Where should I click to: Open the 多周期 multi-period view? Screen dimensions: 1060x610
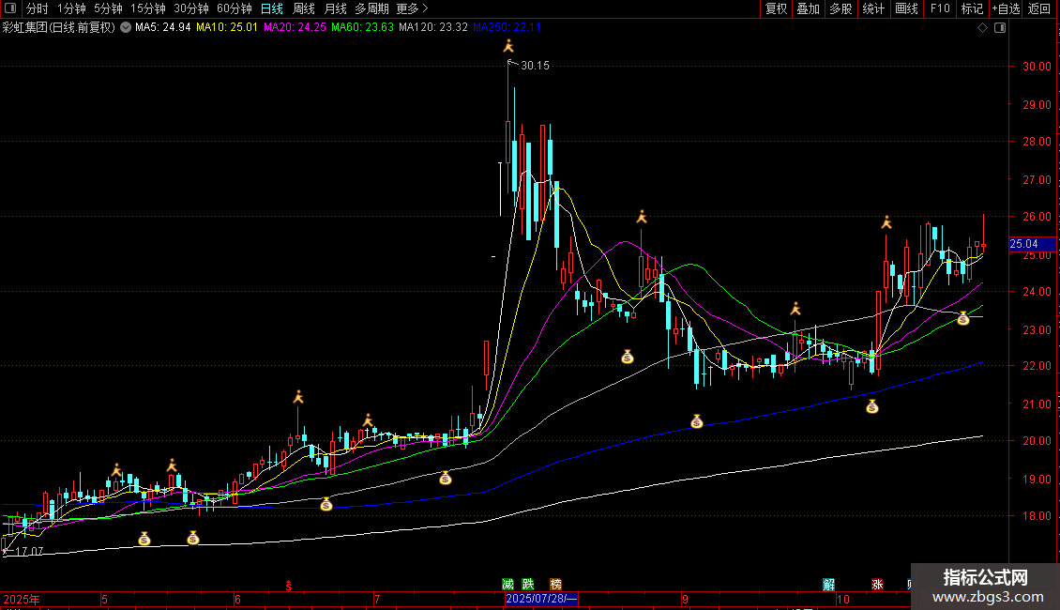(371, 8)
